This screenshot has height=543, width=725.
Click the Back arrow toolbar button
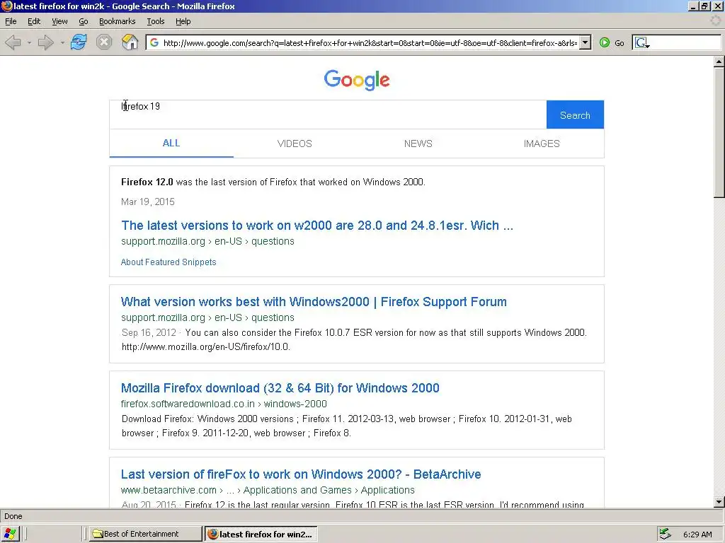click(x=13, y=42)
